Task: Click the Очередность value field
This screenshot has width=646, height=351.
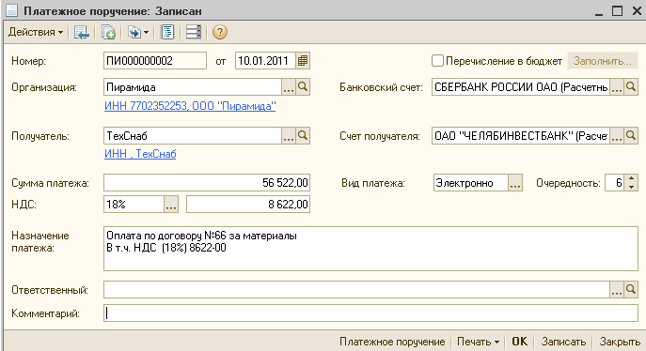Action: [615, 182]
